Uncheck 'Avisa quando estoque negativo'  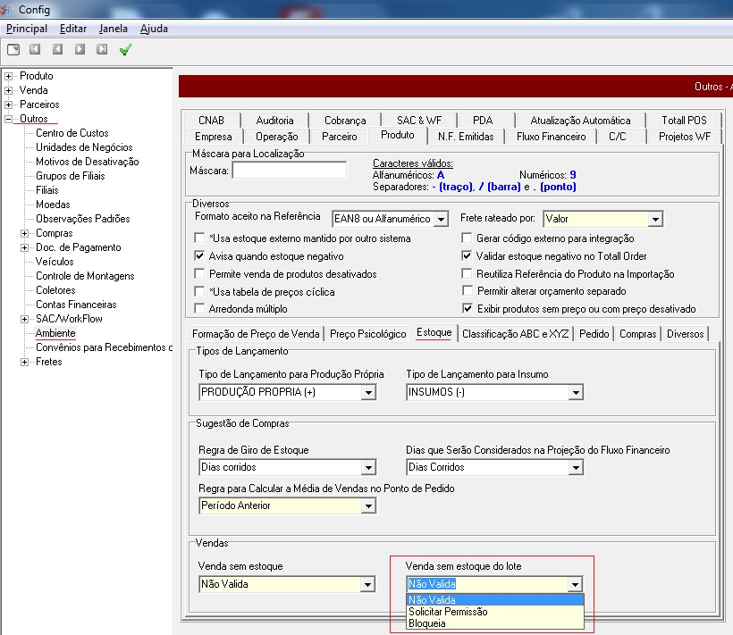point(199,255)
